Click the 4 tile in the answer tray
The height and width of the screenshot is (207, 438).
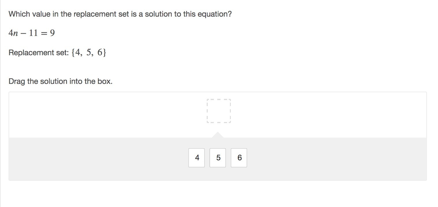(x=196, y=158)
